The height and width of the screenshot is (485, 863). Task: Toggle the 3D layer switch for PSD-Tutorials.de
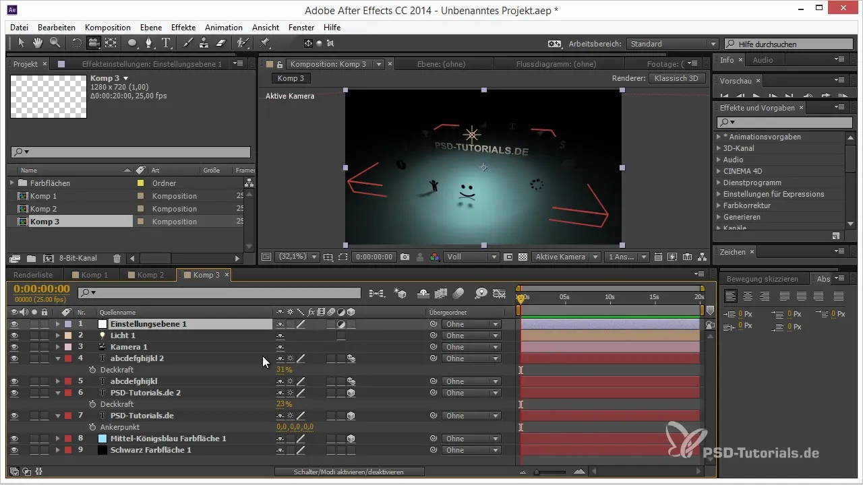tap(351, 416)
